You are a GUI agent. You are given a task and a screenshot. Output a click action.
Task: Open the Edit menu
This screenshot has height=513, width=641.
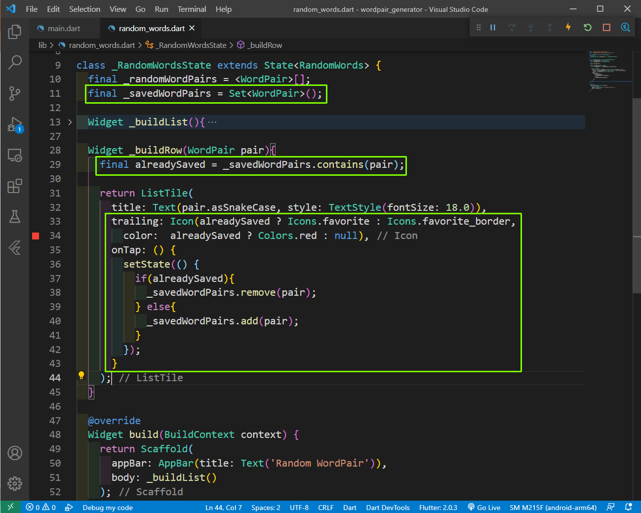(x=53, y=9)
